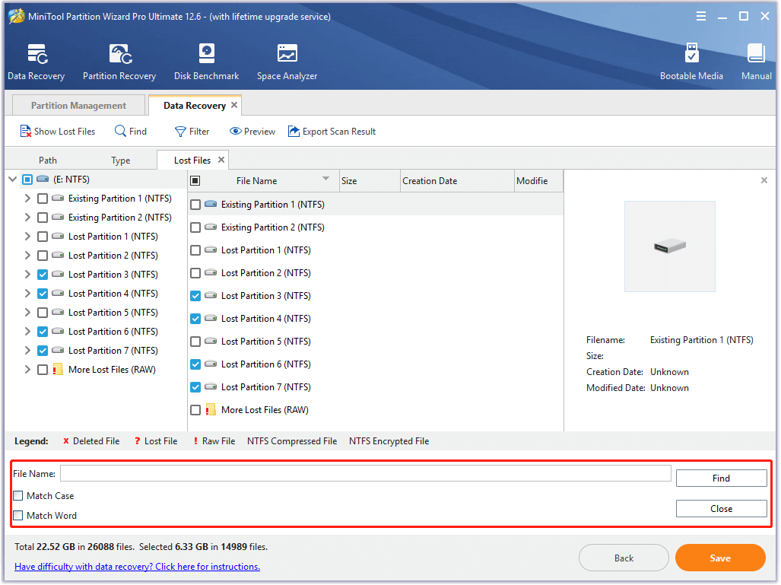Select Lost Partition 7 (NTFS) in the tree

click(x=113, y=350)
